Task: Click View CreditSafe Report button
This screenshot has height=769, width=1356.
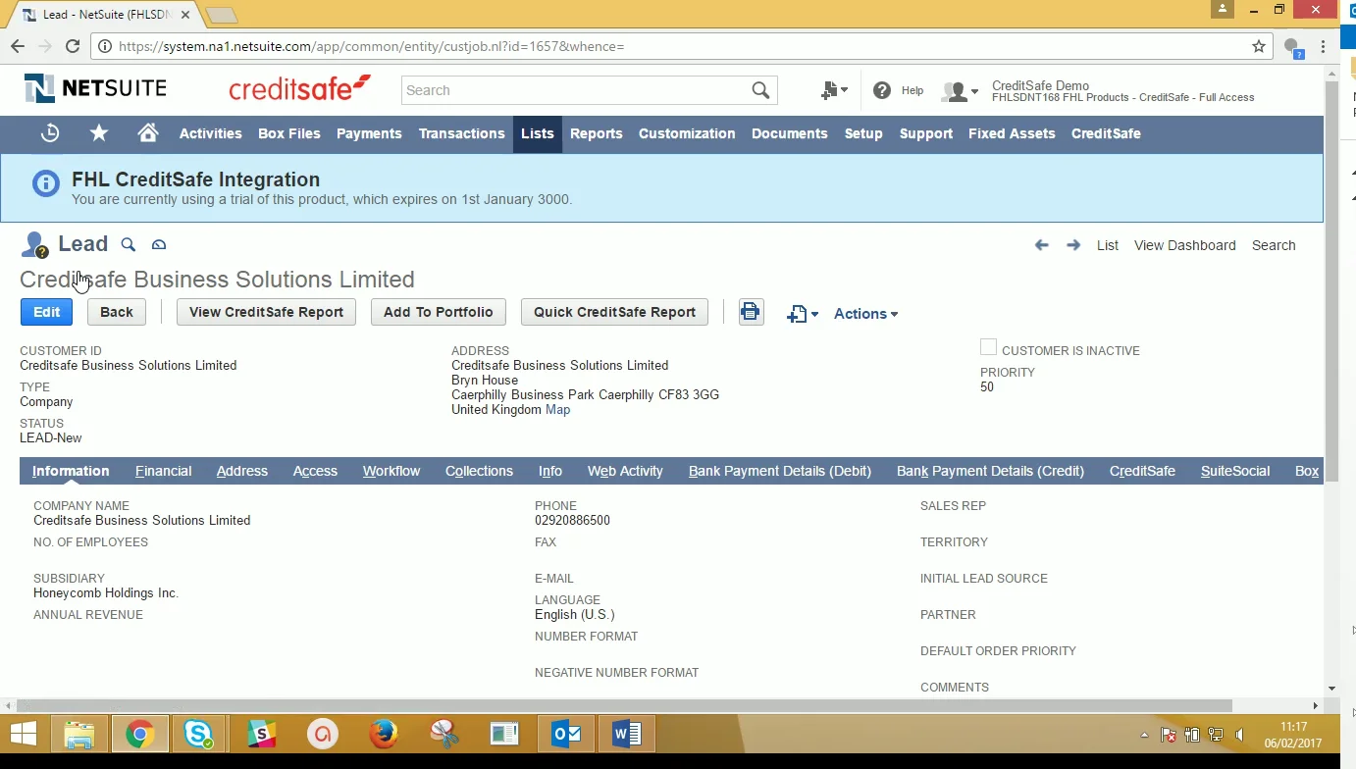Action: coord(266,312)
